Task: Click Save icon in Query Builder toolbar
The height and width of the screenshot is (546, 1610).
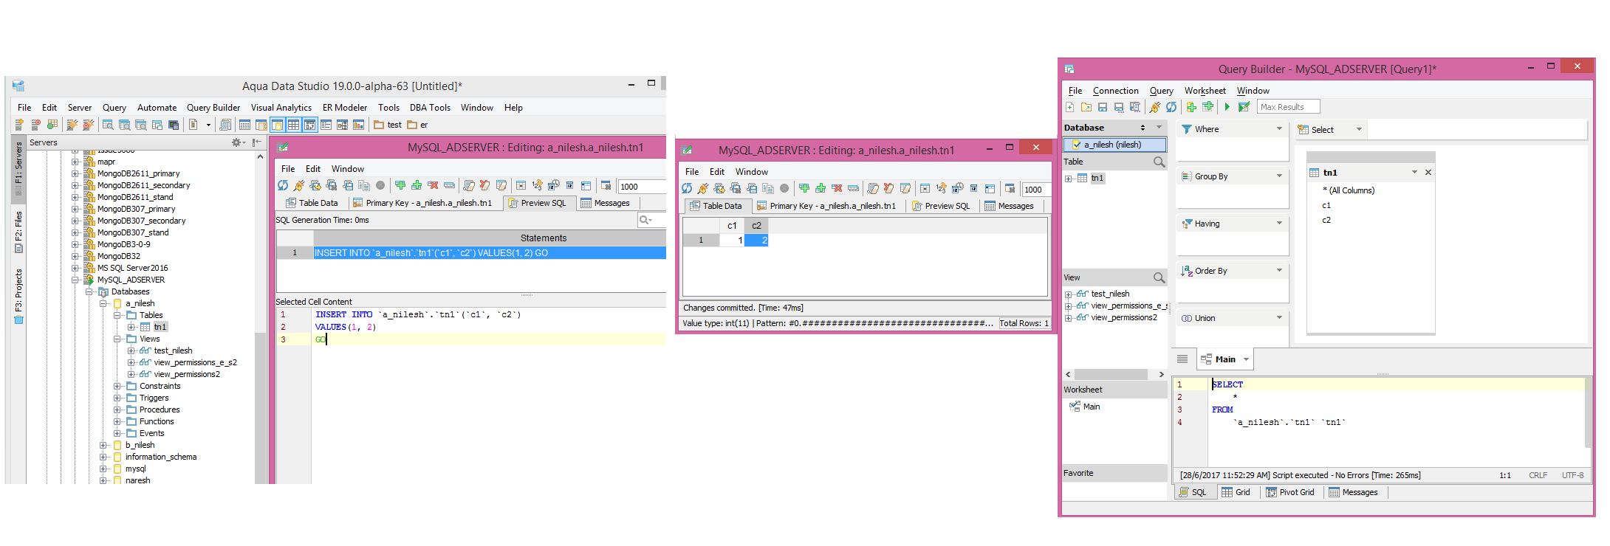Action: tap(1103, 107)
